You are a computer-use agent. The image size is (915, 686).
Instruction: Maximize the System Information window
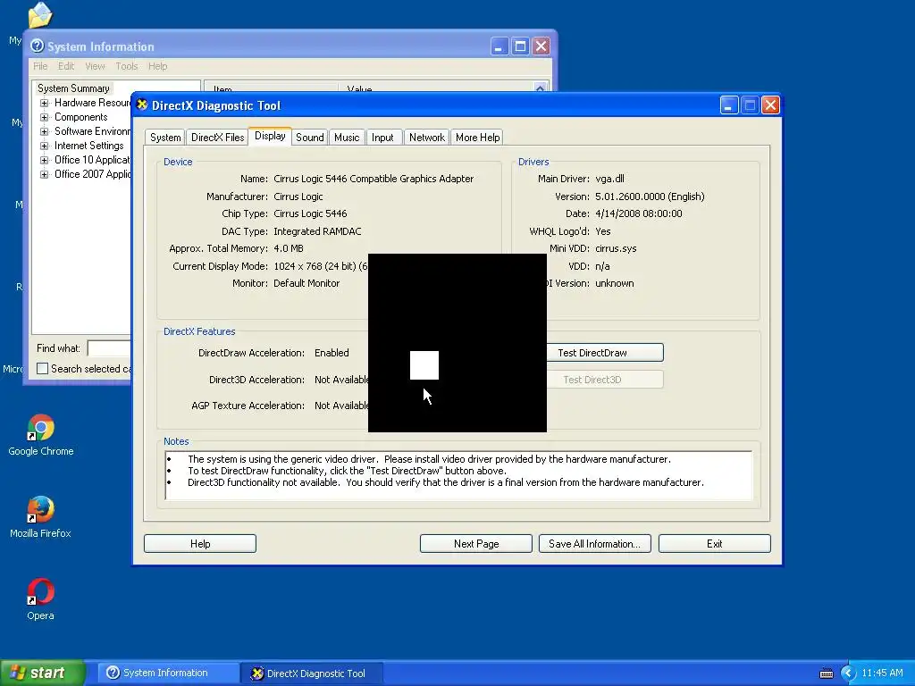point(520,46)
